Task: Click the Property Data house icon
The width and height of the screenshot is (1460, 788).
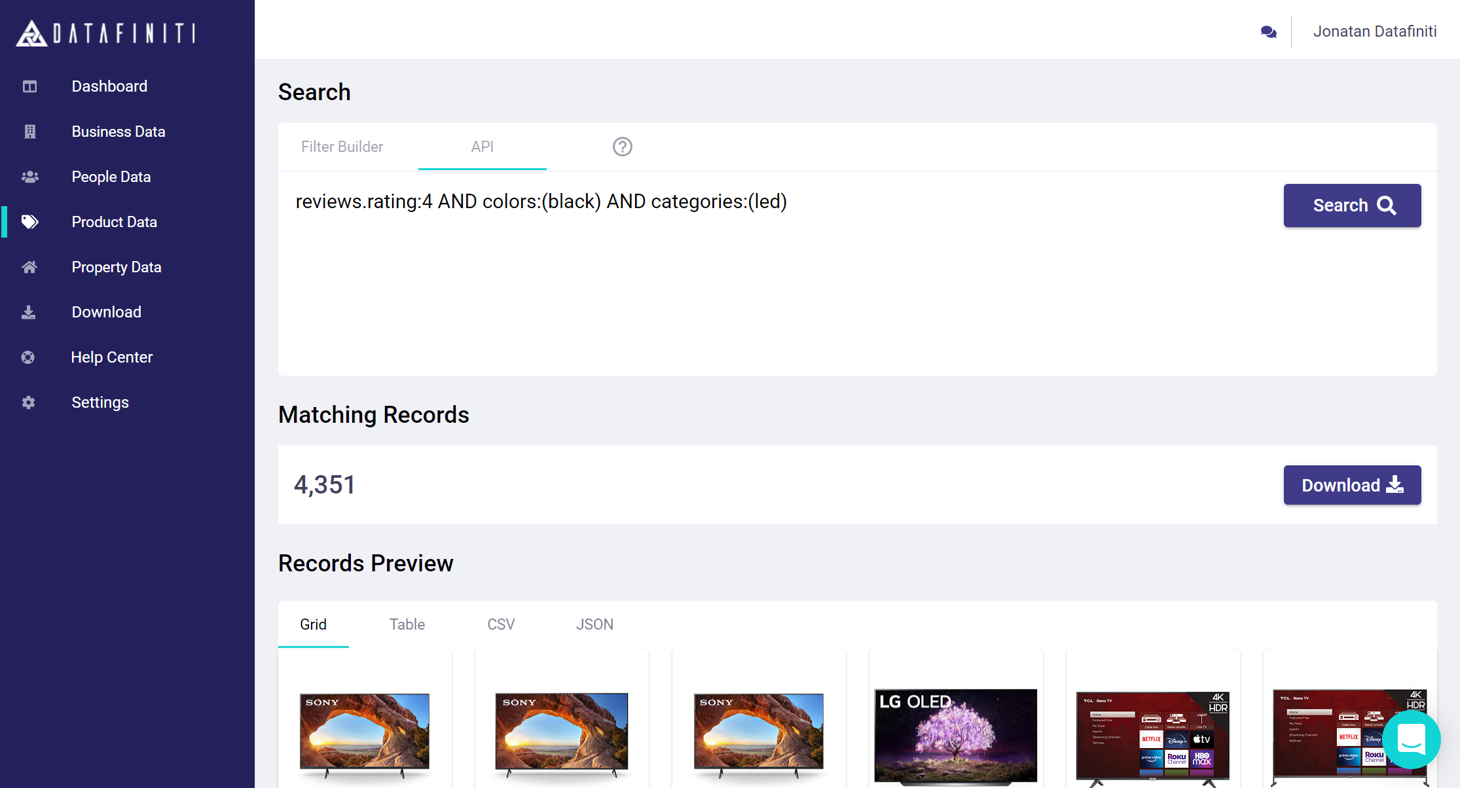Action: click(x=29, y=267)
